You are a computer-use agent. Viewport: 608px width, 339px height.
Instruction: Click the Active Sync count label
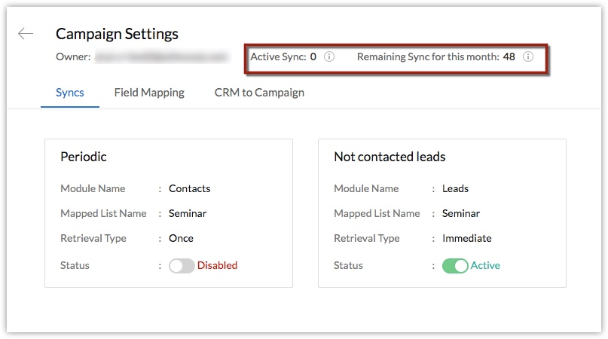(x=283, y=56)
